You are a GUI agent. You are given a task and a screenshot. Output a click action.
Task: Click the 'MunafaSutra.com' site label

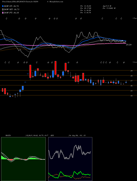tap(56, 2)
